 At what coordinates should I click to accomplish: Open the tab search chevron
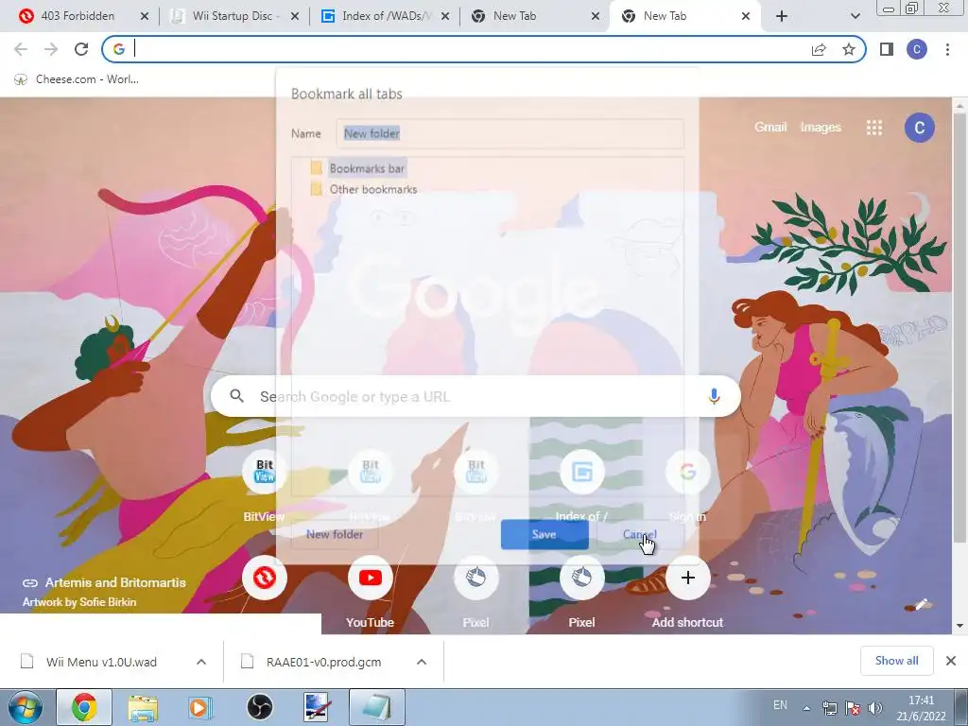(855, 17)
